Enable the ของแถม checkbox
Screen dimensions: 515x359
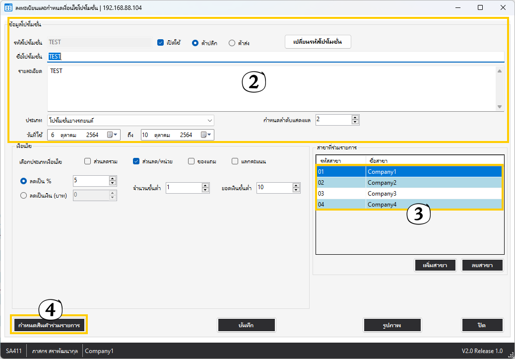(191, 161)
